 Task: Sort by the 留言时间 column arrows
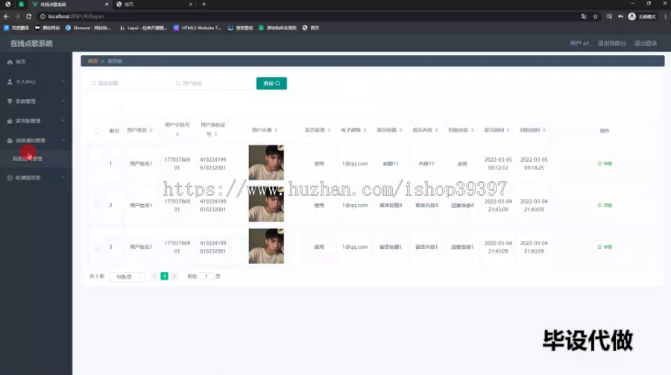point(508,130)
